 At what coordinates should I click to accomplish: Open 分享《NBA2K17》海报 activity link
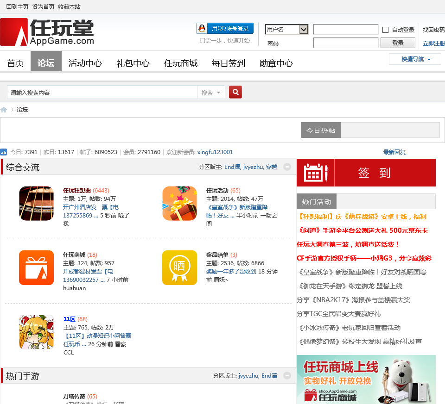353,300
